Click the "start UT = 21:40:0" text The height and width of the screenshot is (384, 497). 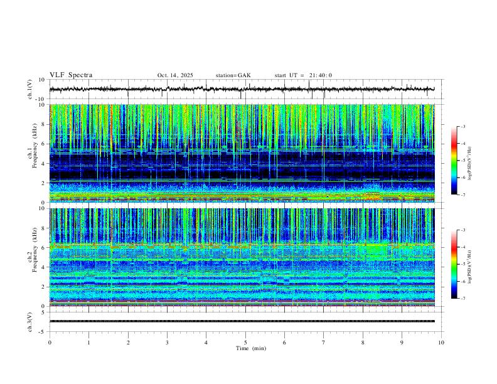303,75
